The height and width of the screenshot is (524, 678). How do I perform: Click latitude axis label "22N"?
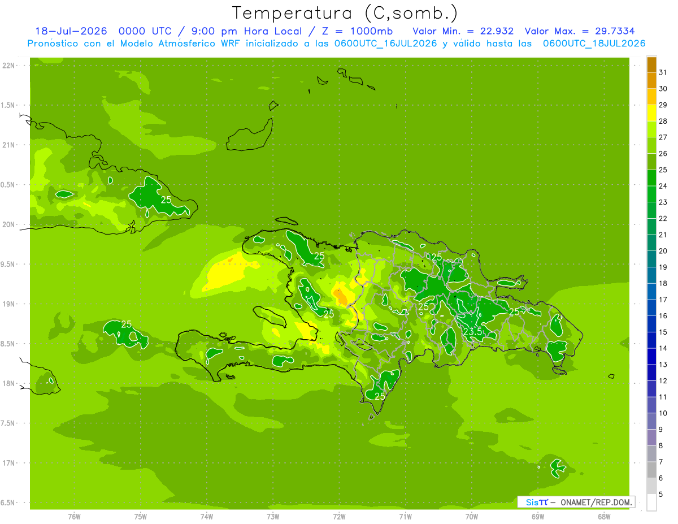[x=10, y=65]
